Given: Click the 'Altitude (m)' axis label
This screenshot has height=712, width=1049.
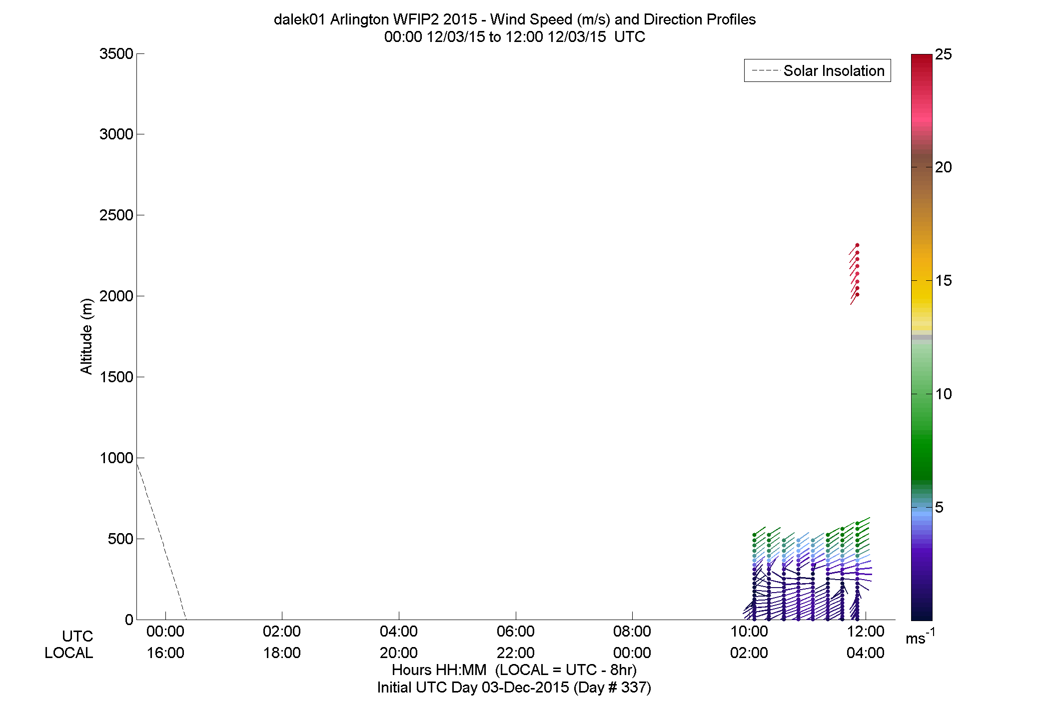Looking at the screenshot, I should click(x=86, y=336).
